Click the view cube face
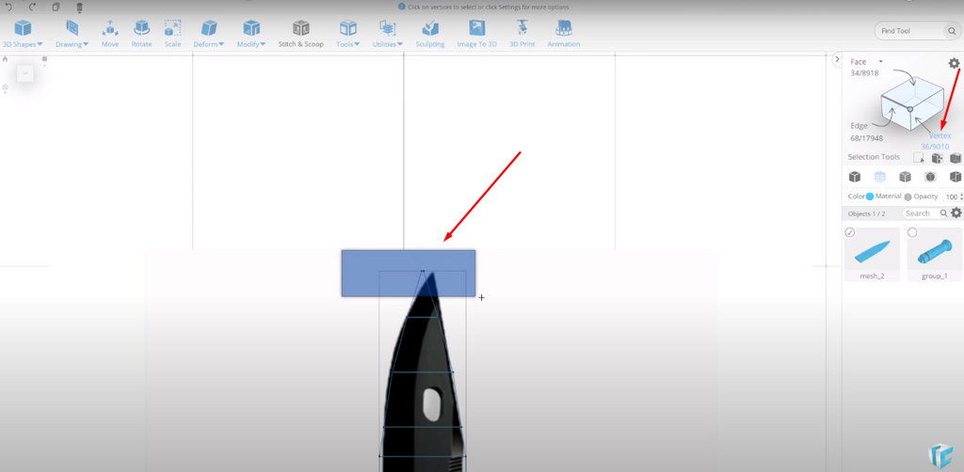Image resolution: width=964 pixels, height=472 pixels. tap(25, 73)
